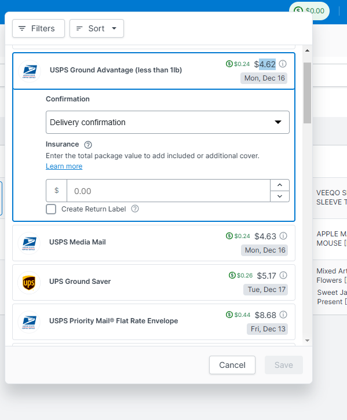The width and height of the screenshot is (347, 420).
Task: Show info icon for $4.63 rate
Action: point(283,236)
